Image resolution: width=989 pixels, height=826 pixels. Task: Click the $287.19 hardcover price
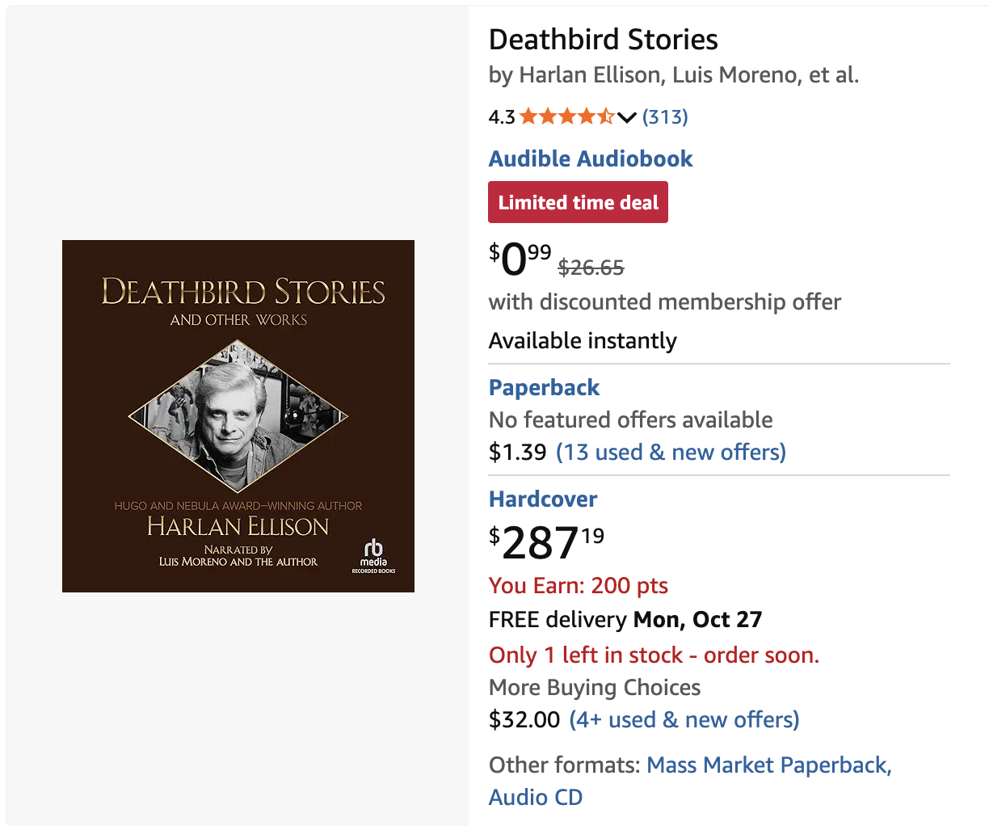pyautogui.click(x=546, y=542)
